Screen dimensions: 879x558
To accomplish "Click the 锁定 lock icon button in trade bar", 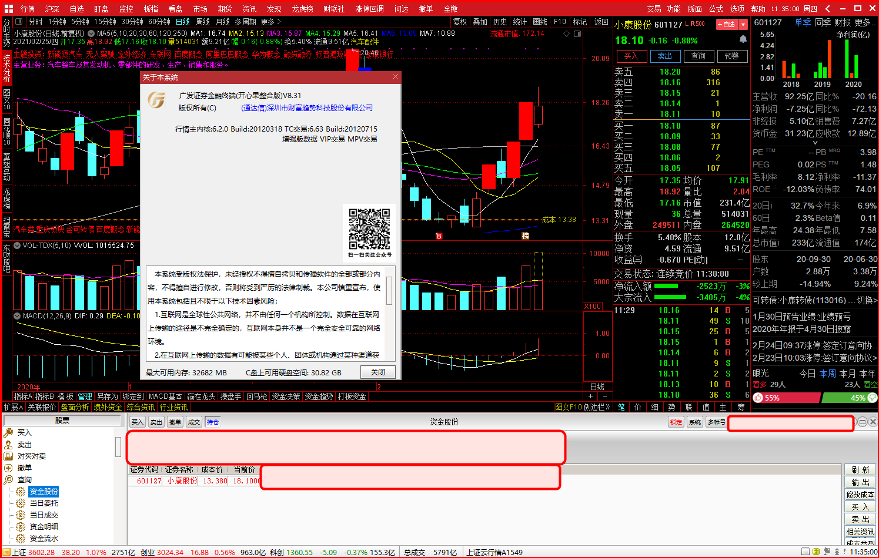I will [x=676, y=422].
